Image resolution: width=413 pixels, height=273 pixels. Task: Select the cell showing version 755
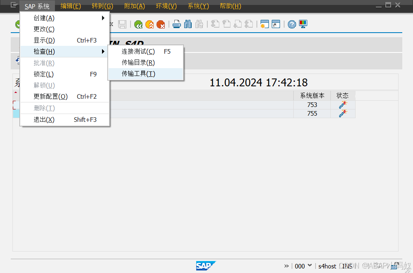point(312,113)
